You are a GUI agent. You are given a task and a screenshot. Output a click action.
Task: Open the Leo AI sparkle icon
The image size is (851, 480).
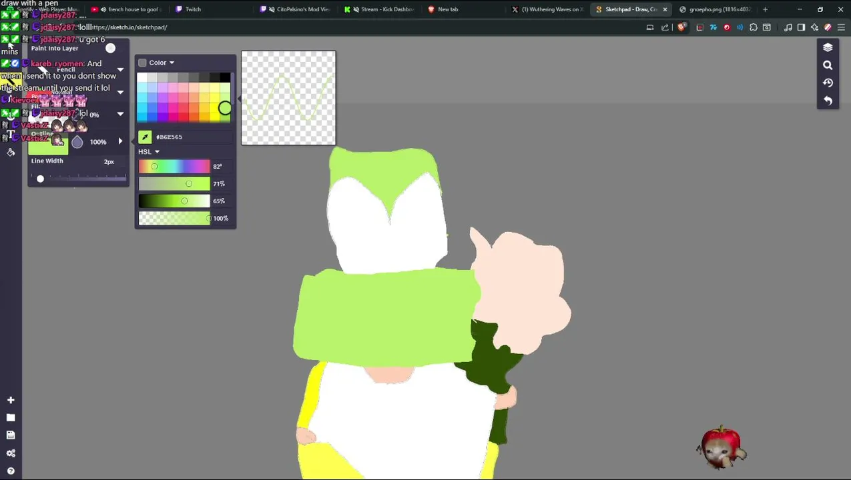815,27
